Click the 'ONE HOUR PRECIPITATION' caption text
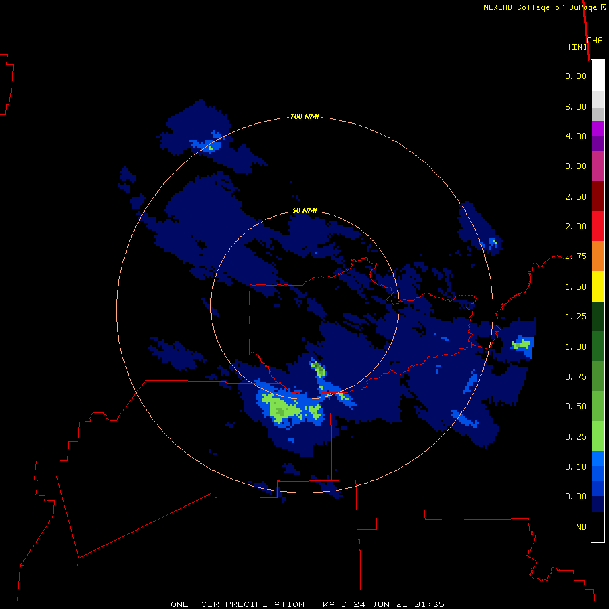 tap(238, 604)
